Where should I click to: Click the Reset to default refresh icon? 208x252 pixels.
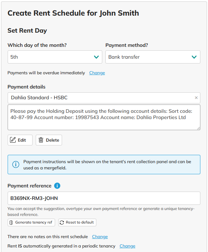62,222
